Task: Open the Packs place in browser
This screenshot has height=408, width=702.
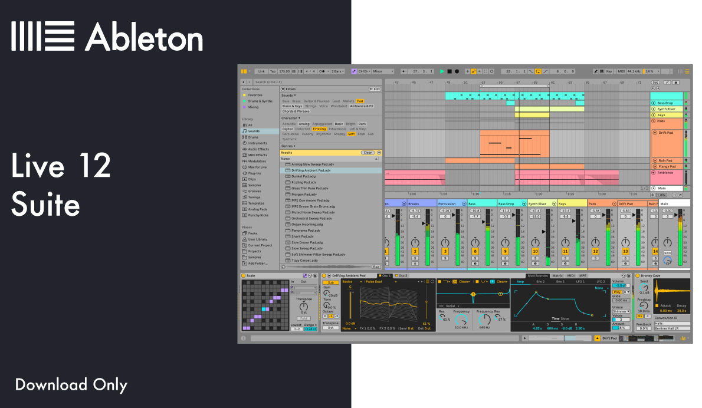Action: 252,233
